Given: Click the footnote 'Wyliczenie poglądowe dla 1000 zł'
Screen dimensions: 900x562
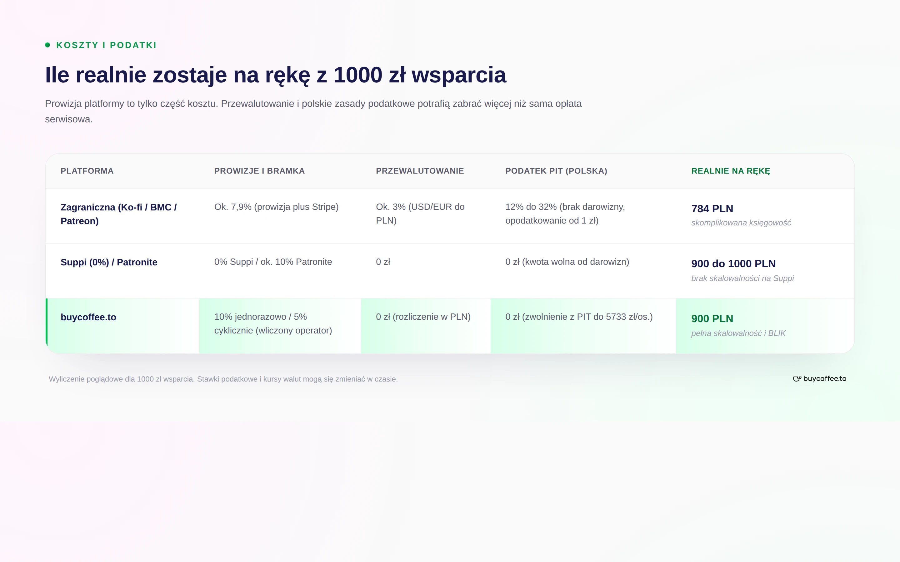Looking at the screenshot, I should pos(223,379).
